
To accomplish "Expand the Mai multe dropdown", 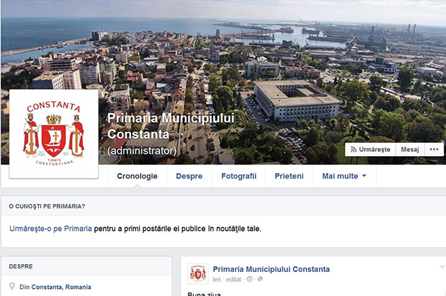I will [x=344, y=176].
